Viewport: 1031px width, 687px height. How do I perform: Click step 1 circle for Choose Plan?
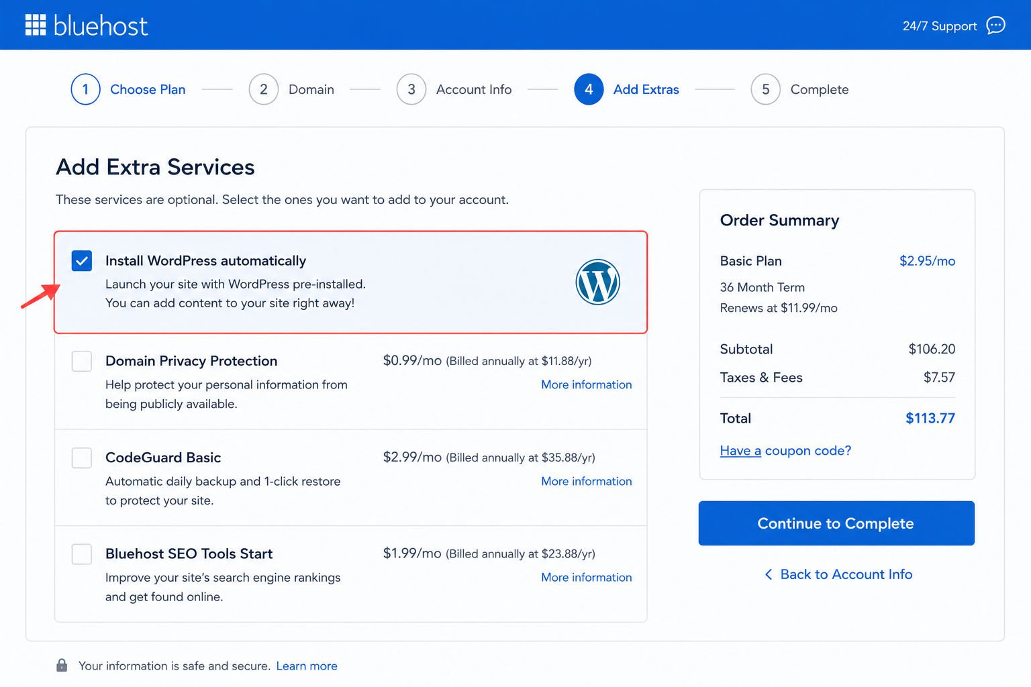85,89
